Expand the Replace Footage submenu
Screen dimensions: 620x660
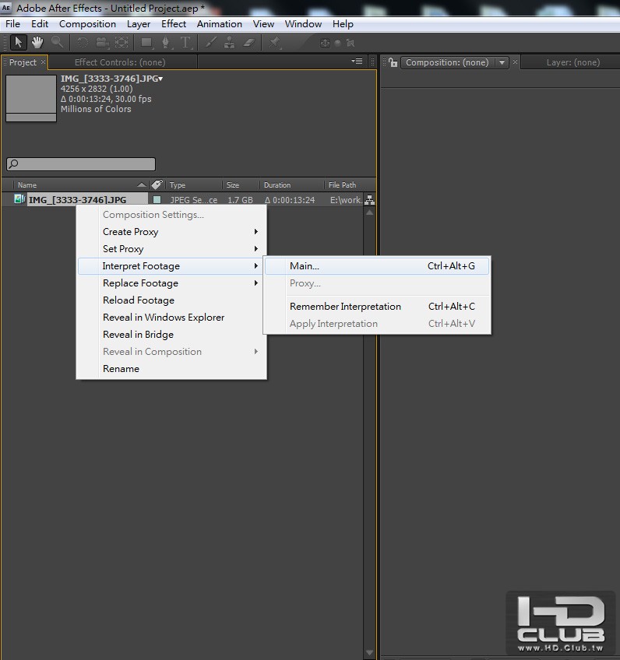tap(172, 283)
